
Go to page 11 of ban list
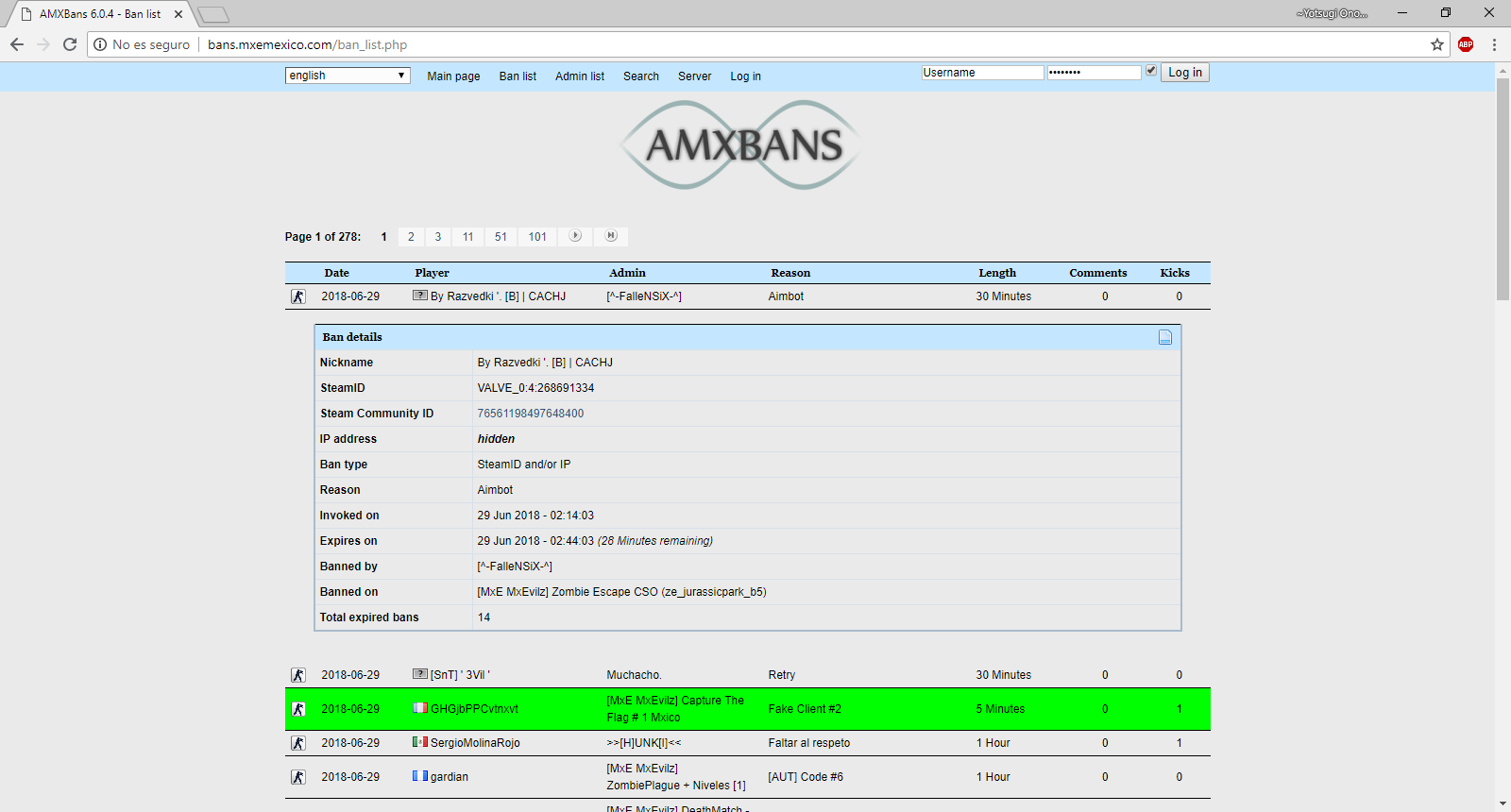click(x=468, y=237)
